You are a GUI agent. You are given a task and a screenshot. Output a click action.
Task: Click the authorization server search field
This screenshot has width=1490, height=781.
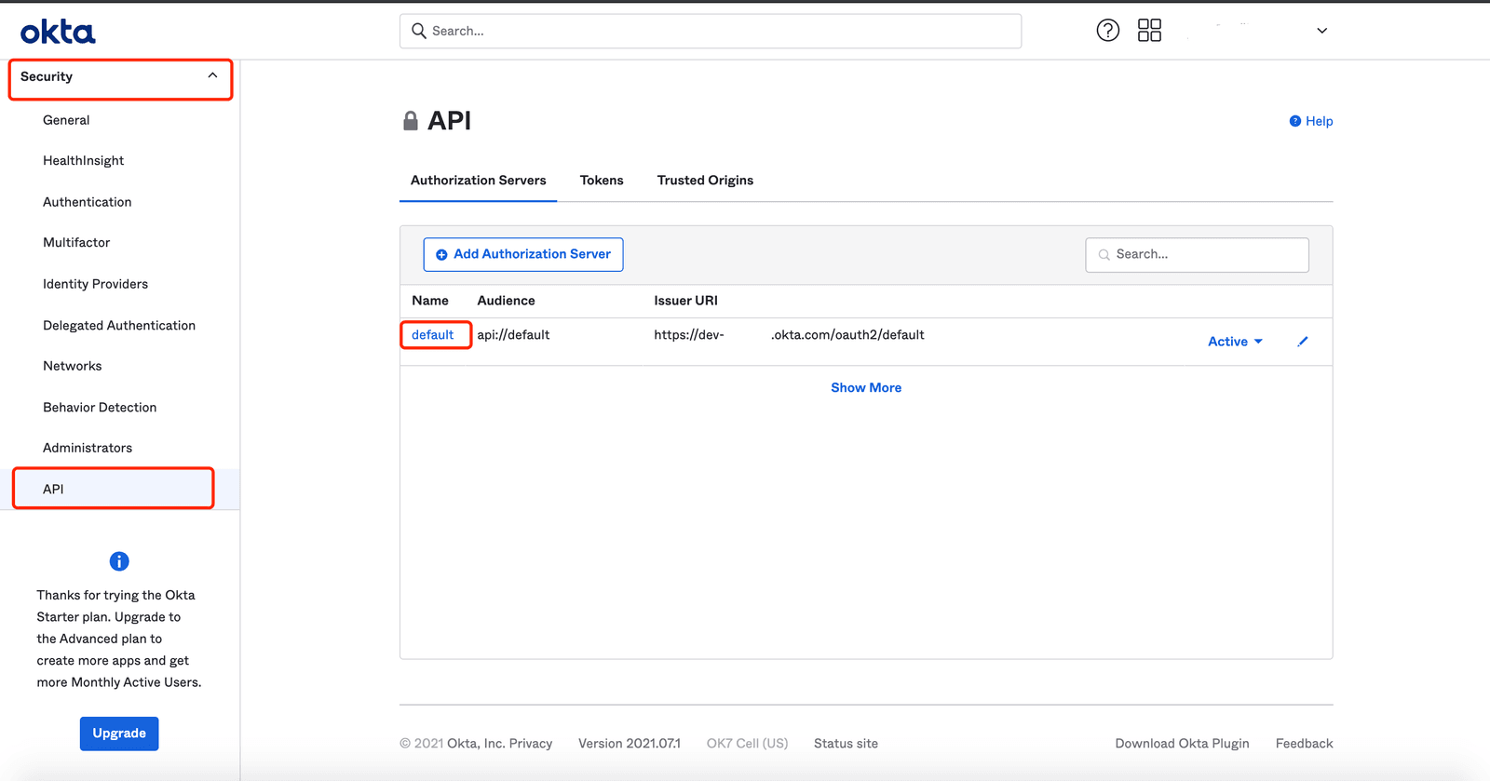tap(1197, 254)
